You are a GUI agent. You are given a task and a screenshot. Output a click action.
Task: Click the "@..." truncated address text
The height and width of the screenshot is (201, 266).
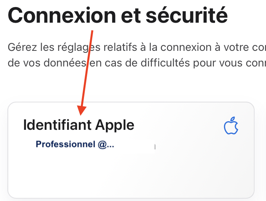[x=106, y=144]
